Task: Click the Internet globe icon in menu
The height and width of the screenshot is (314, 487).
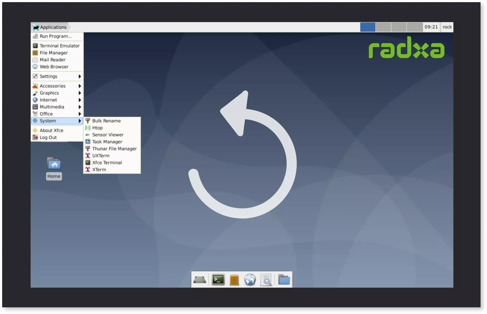Action: [35, 100]
